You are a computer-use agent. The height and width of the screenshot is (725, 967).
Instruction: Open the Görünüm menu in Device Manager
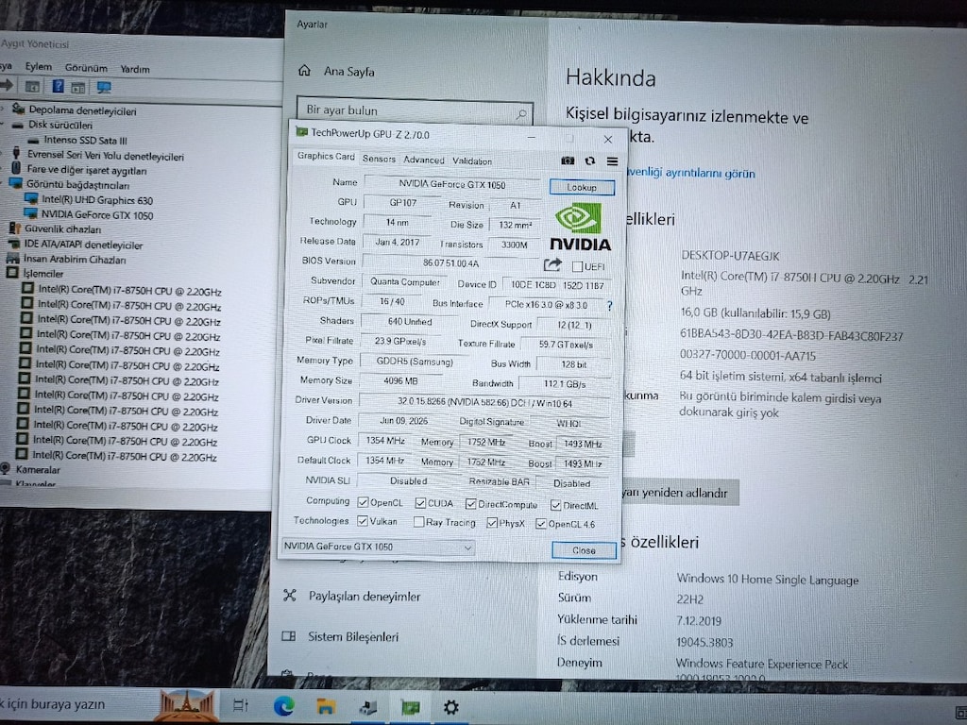86,68
